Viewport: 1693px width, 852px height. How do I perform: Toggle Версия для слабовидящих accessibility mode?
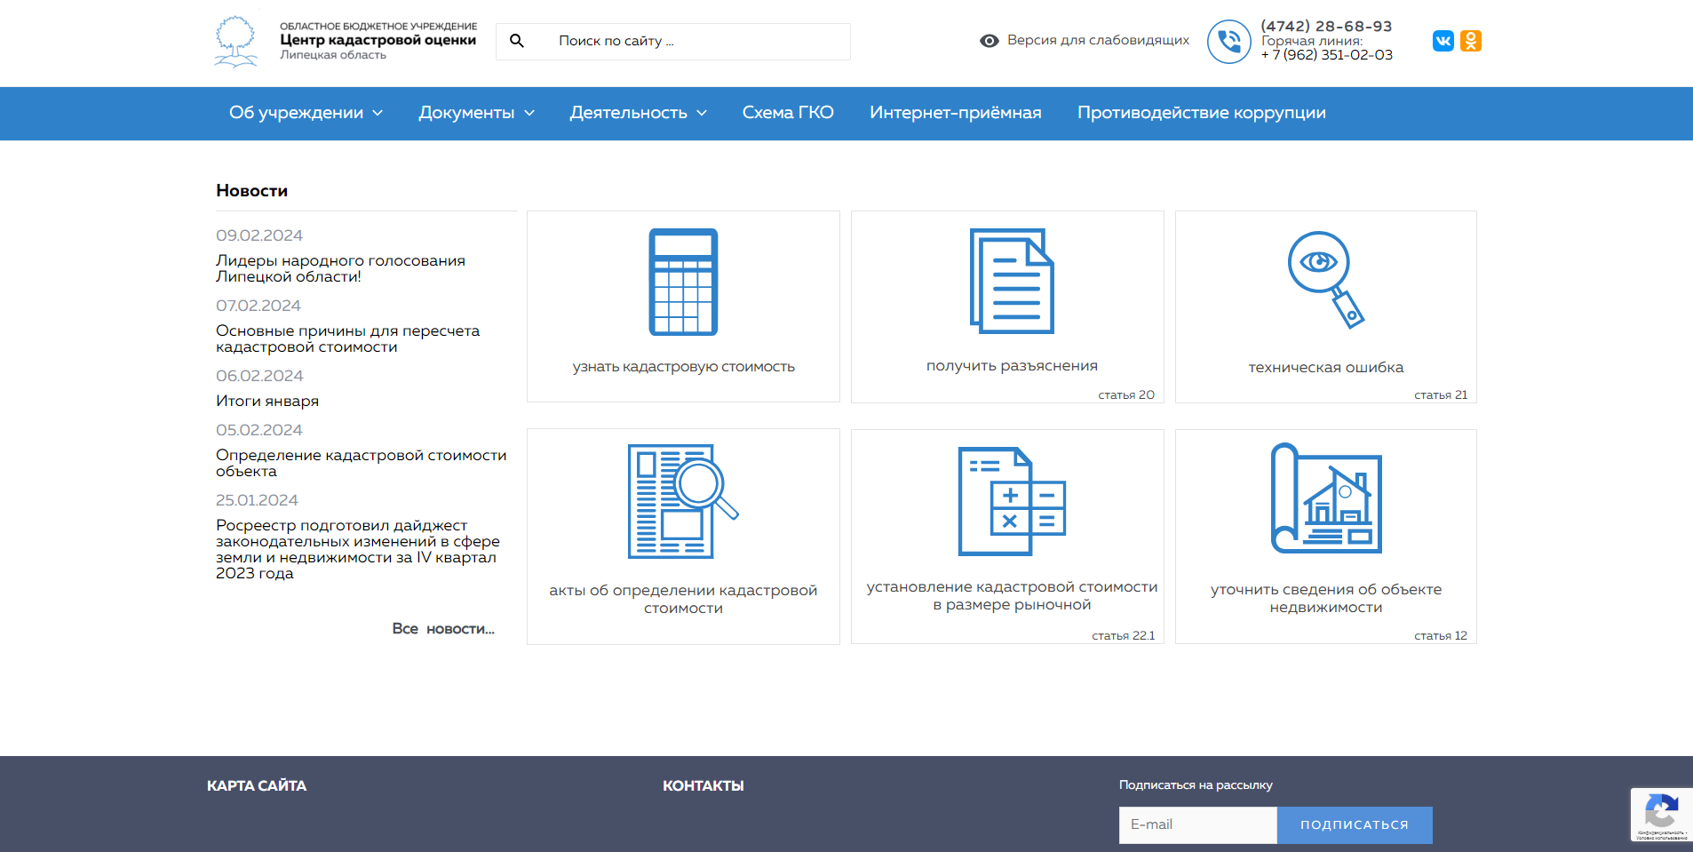1085,41
